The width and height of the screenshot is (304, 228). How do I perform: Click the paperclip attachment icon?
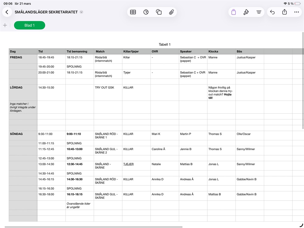pyautogui.click(x=171, y=12)
